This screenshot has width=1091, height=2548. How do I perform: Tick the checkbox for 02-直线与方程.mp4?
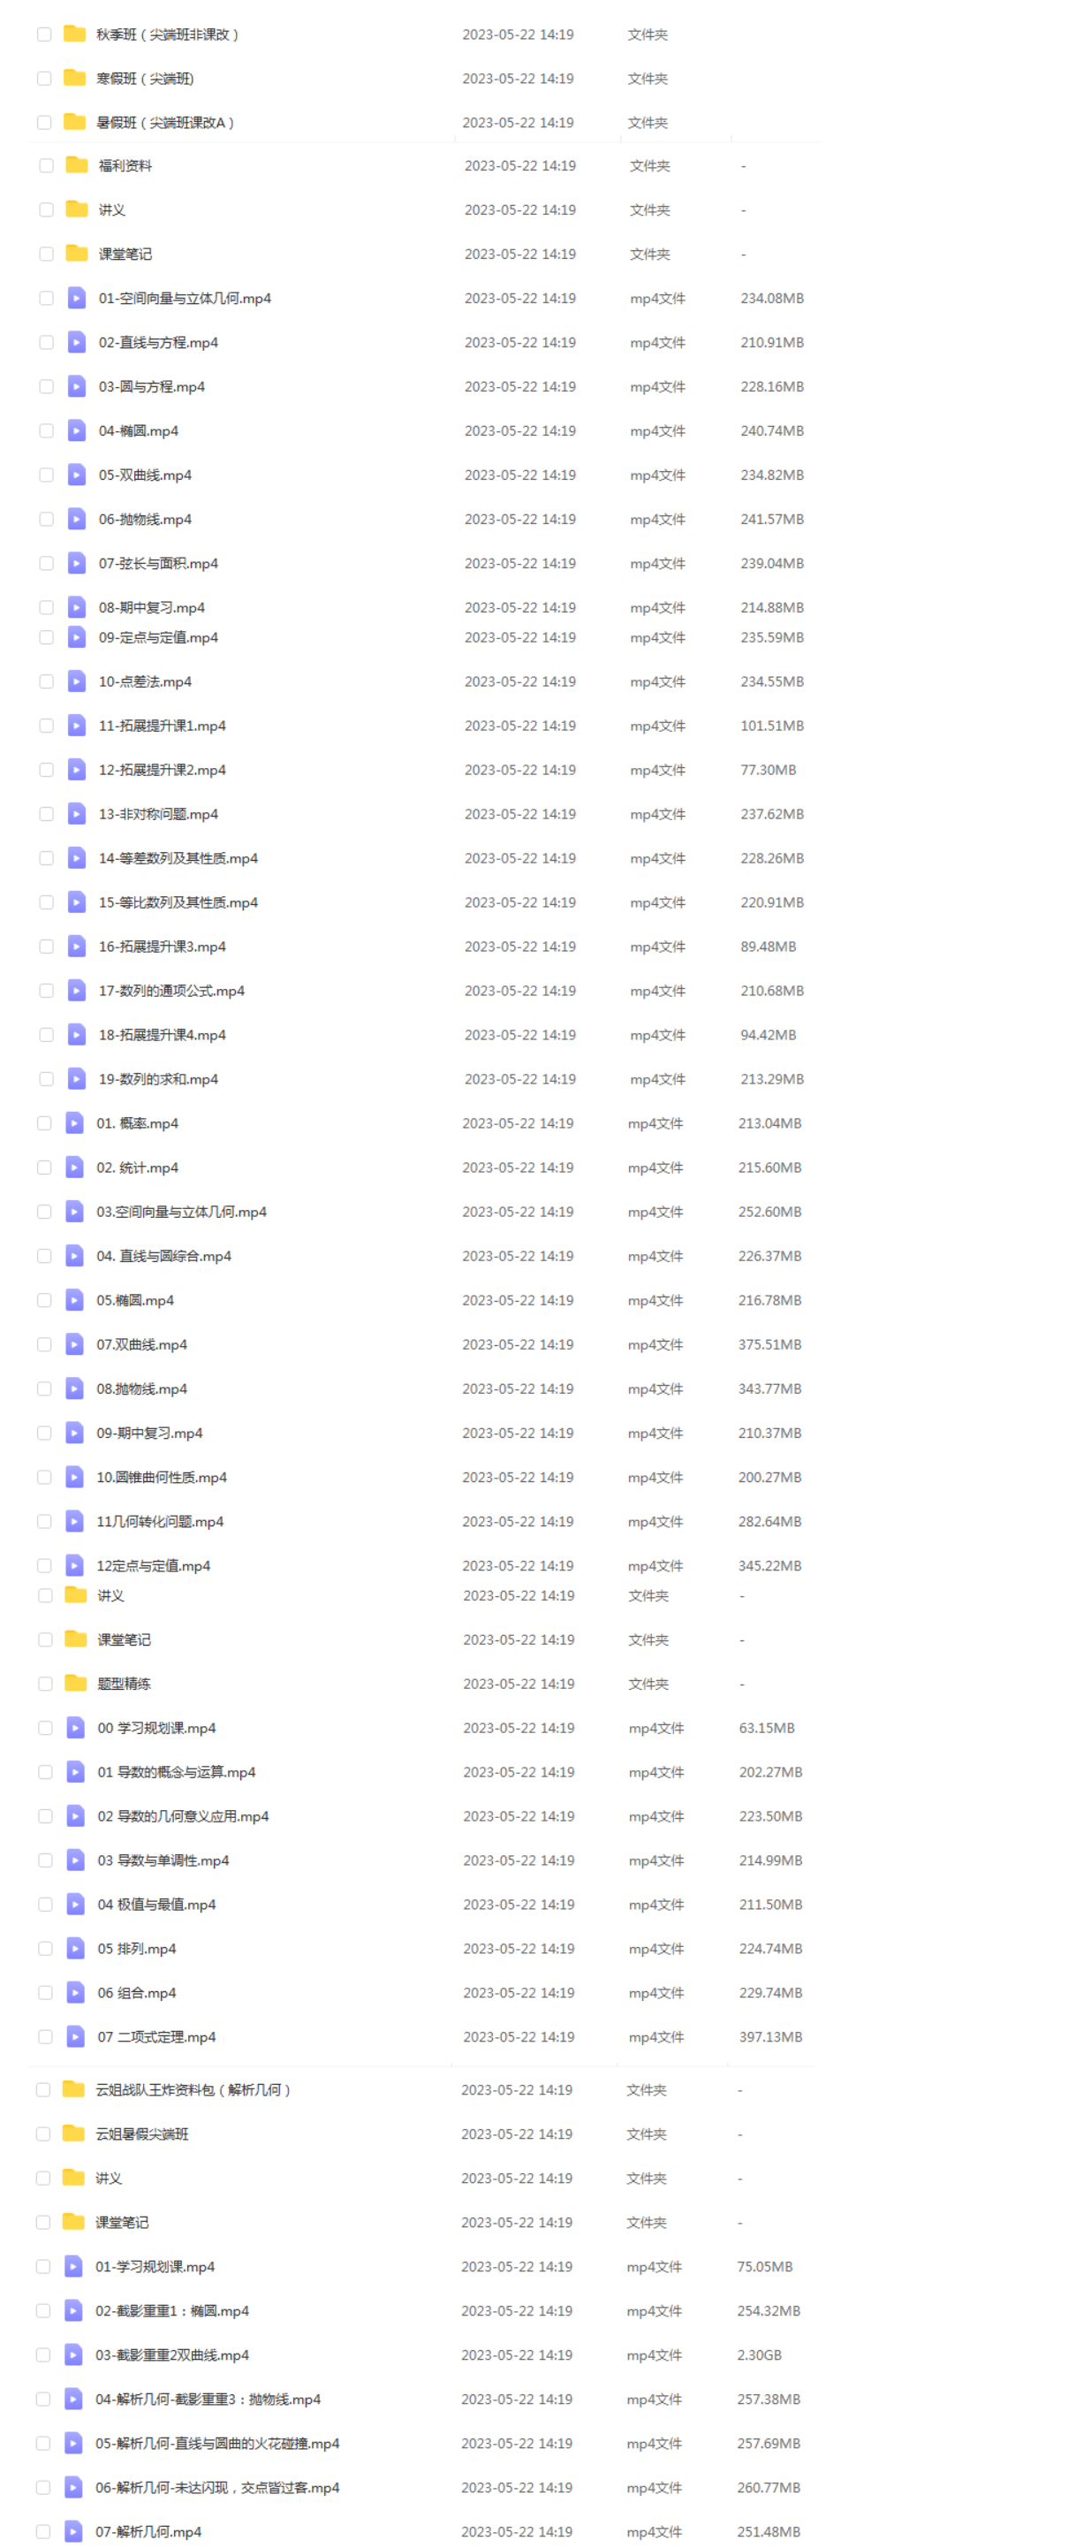click(47, 342)
